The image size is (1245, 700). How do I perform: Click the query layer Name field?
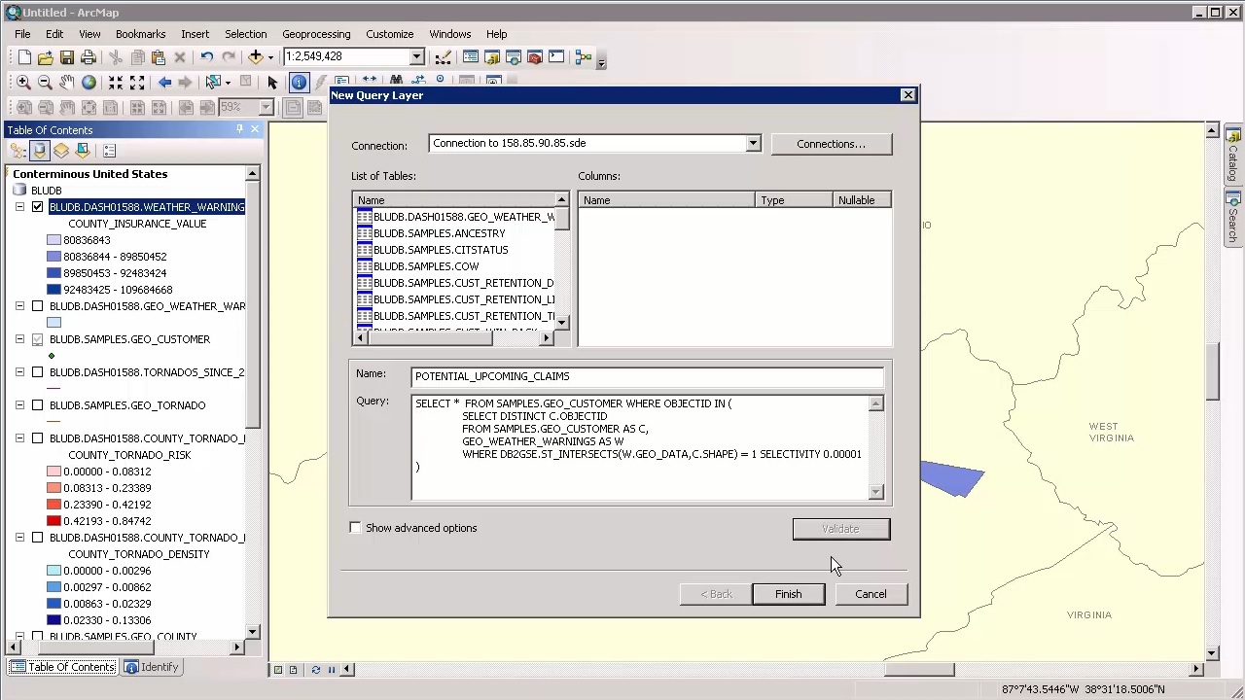(647, 376)
